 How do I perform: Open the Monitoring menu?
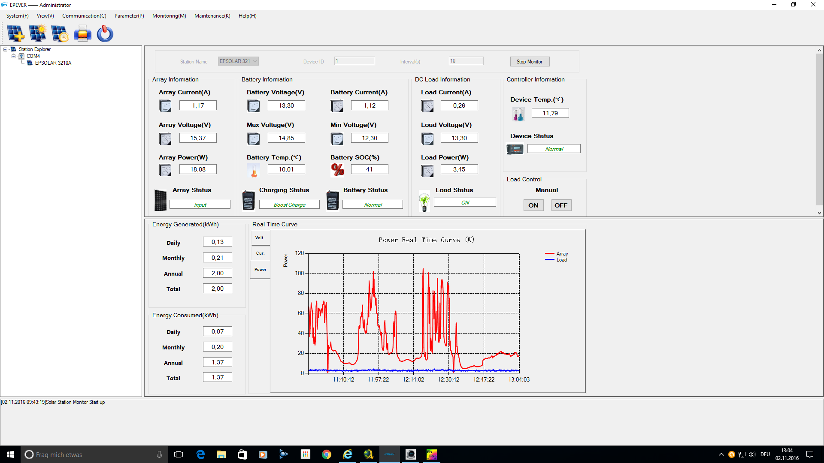point(169,16)
